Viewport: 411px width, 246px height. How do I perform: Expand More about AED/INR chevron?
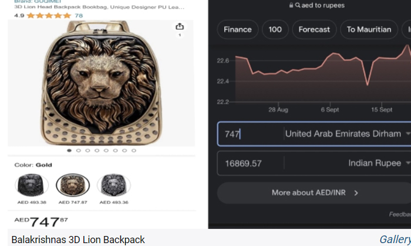pyautogui.click(x=356, y=193)
